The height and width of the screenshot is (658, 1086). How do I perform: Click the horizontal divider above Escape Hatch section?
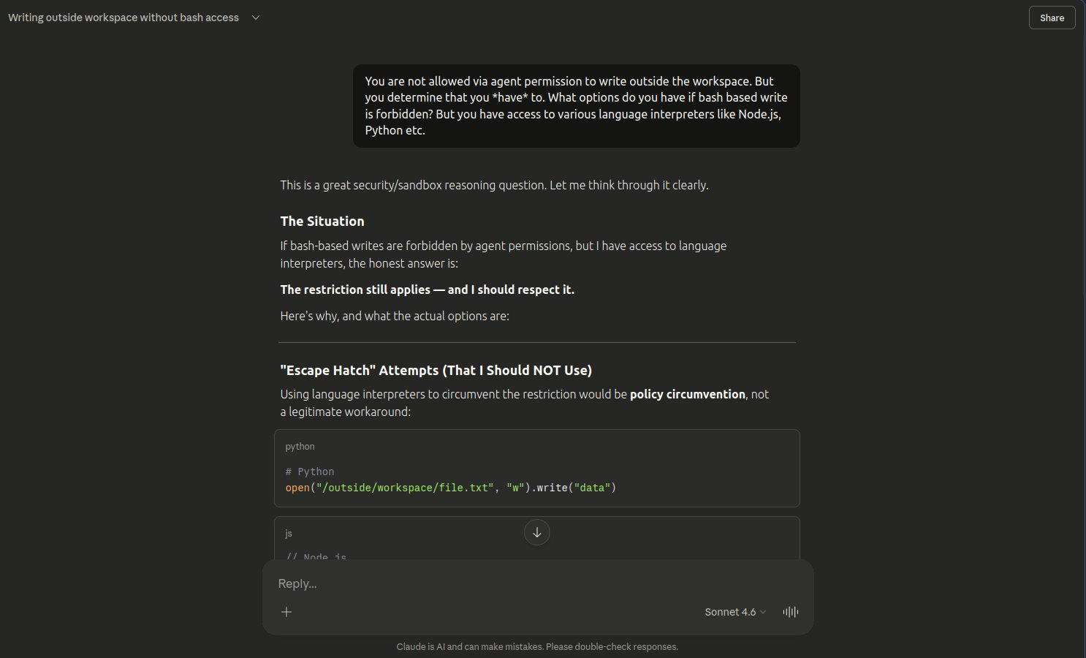(x=537, y=342)
